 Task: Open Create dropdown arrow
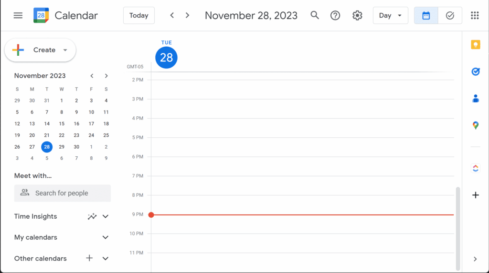[65, 50]
